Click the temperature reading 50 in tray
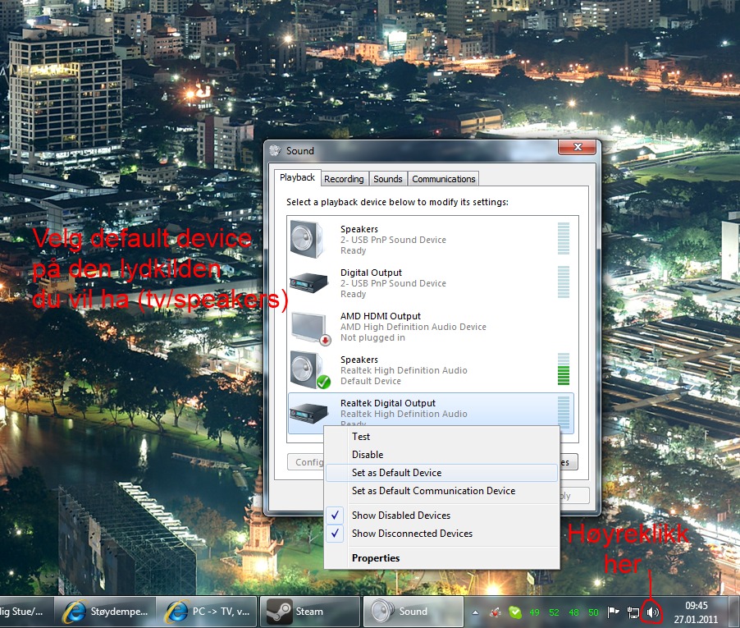Viewport: 740px width, 628px height. [593, 612]
